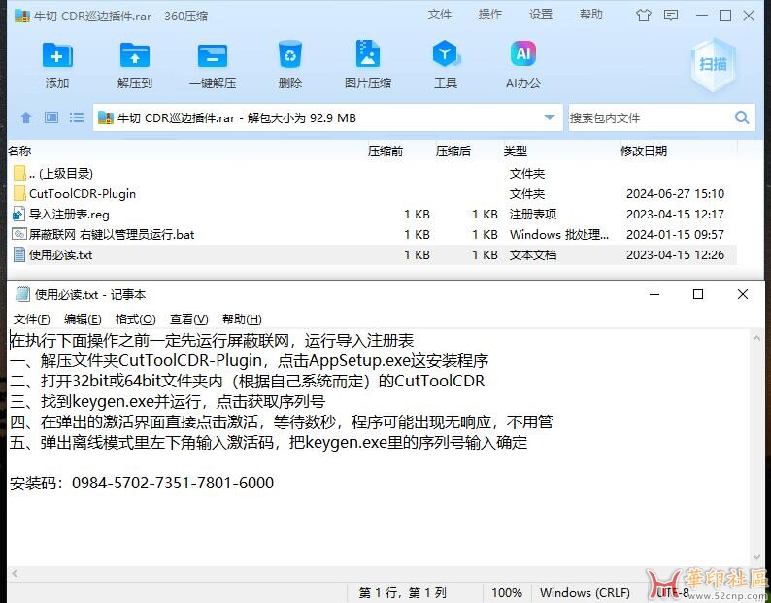Viewport: 771px width, 603px height.
Task: Open Notepad's 格式(O) menu
Action: (x=135, y=318)
